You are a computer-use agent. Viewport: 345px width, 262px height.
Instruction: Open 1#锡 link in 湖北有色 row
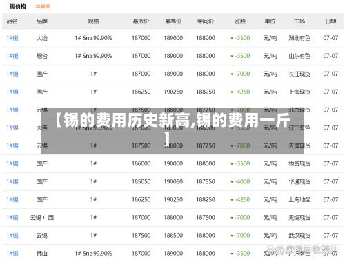(x=12, y=38)
